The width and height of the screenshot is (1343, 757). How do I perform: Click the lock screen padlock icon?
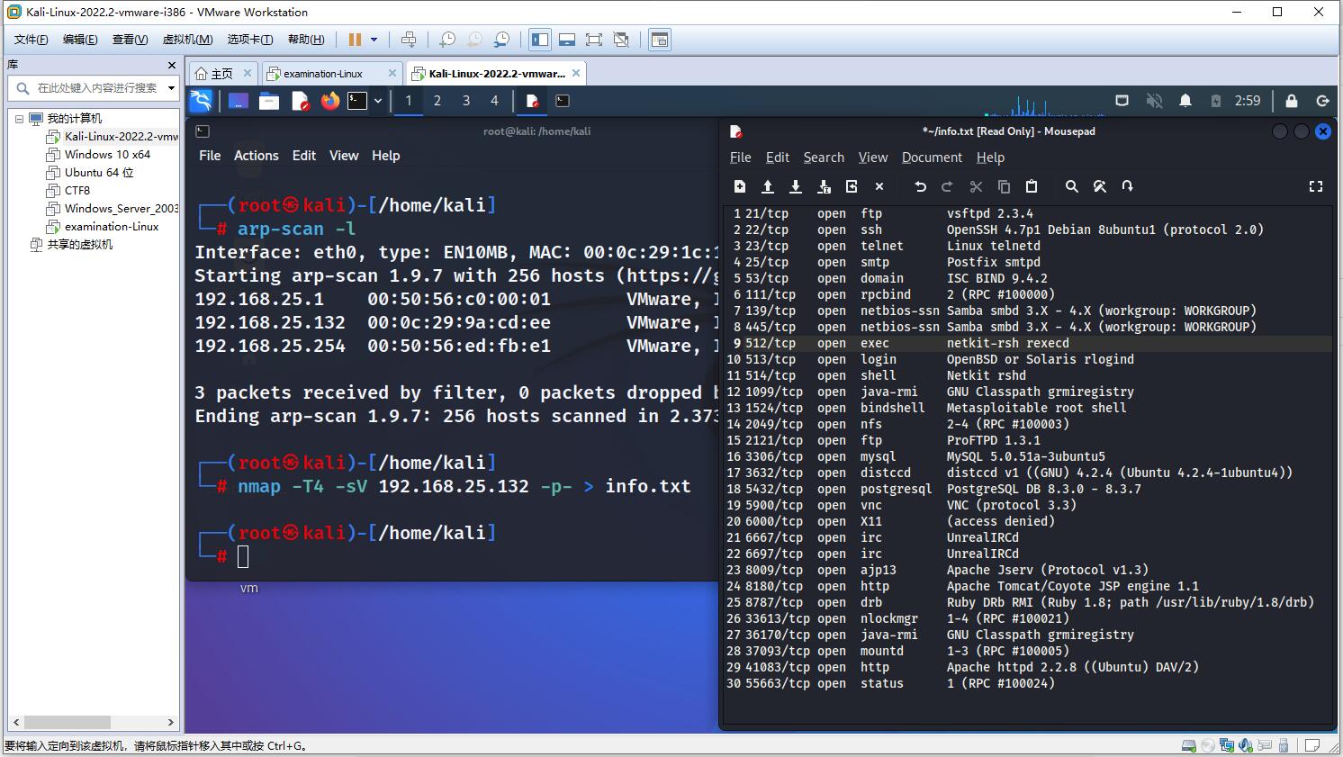[1292, 101]
